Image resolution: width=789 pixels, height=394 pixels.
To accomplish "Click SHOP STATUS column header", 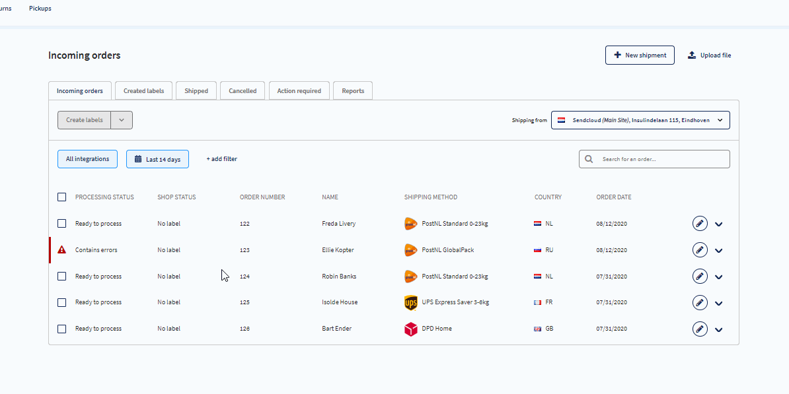I will pos(176,197).
